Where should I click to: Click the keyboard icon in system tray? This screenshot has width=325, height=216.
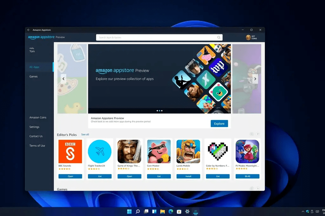317,212
